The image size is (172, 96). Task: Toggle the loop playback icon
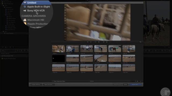click(x=140, y=42)
